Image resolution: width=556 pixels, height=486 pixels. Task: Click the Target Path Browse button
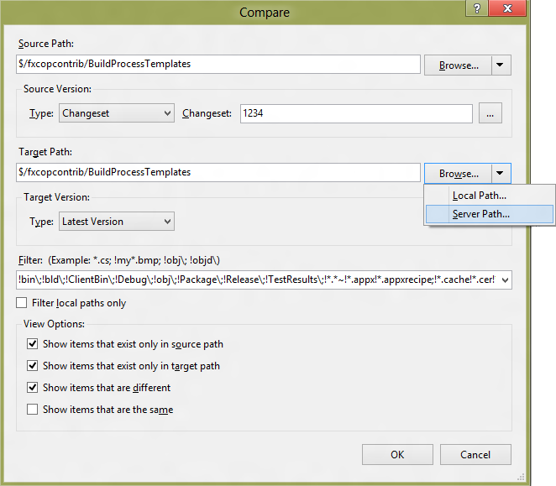pos(458,174)
